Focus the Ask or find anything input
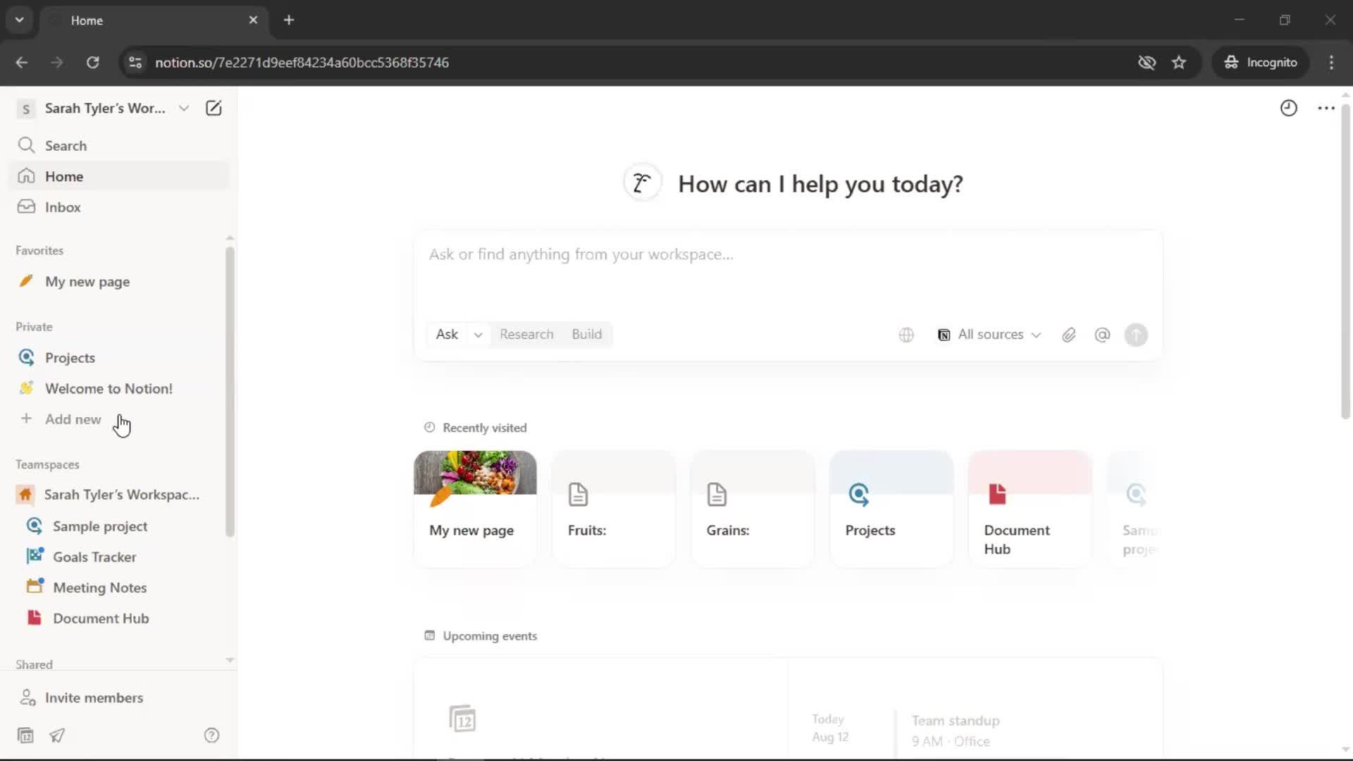 [x=787, y=254]
